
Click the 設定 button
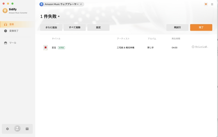(98, 27)
